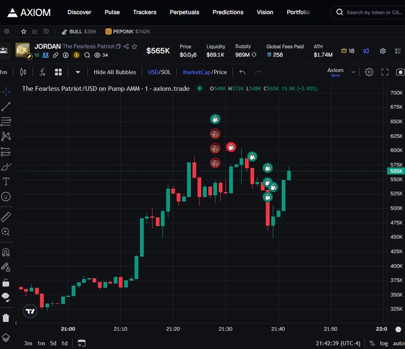
Task: Lock all drawing tools
Action: (6, 283)
